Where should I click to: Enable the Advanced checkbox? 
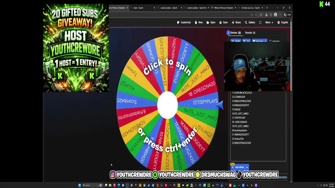(x=270, y=41)
